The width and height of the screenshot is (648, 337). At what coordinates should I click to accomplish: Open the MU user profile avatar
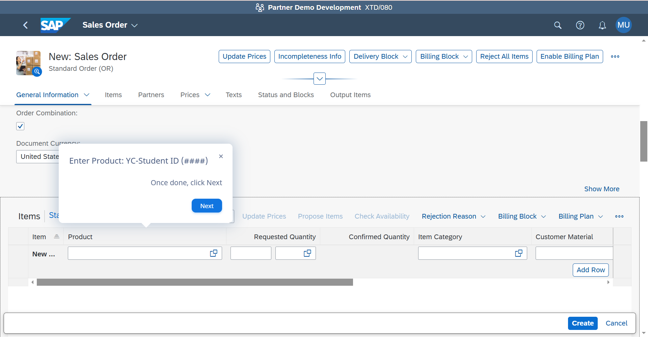coord(623,25)
